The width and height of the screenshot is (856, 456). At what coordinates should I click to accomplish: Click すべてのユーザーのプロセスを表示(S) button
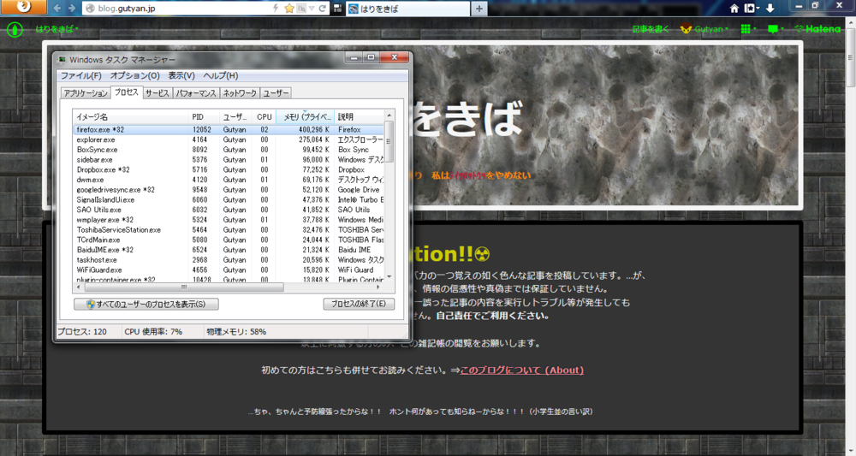[146, 304]
